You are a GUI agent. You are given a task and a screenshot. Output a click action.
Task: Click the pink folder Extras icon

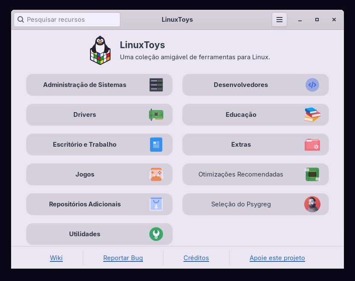(312, 145)
